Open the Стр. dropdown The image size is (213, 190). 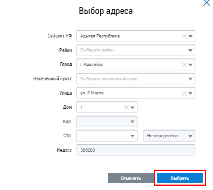pyautogui.click(x=107, y=136)
